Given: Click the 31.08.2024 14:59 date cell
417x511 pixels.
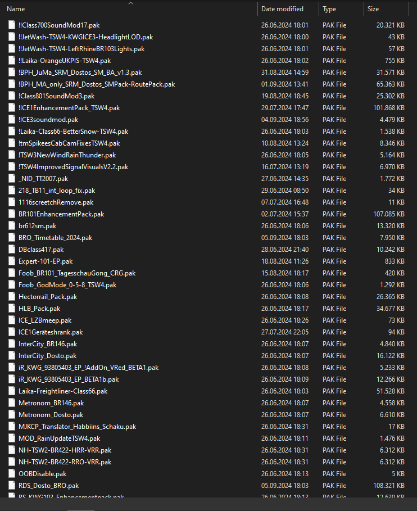Looking at the screenshot, I should pyautogui.click(x=285, y=73).
